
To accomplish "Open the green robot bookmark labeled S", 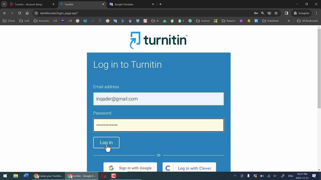I will 181,21.
